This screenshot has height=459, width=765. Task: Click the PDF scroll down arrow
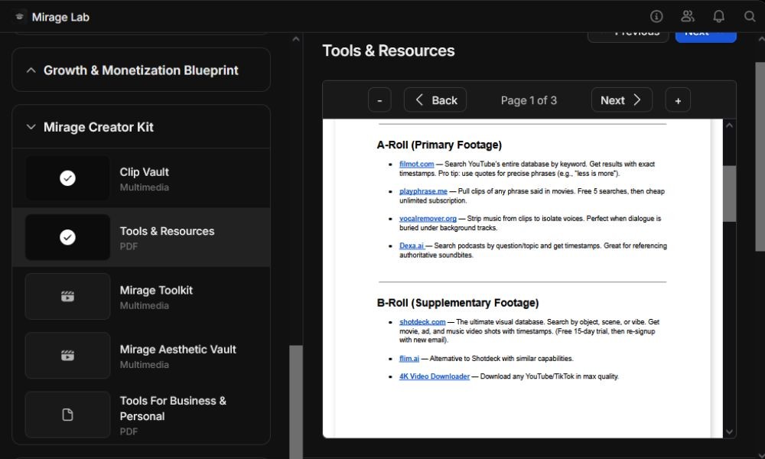(729, 431)
